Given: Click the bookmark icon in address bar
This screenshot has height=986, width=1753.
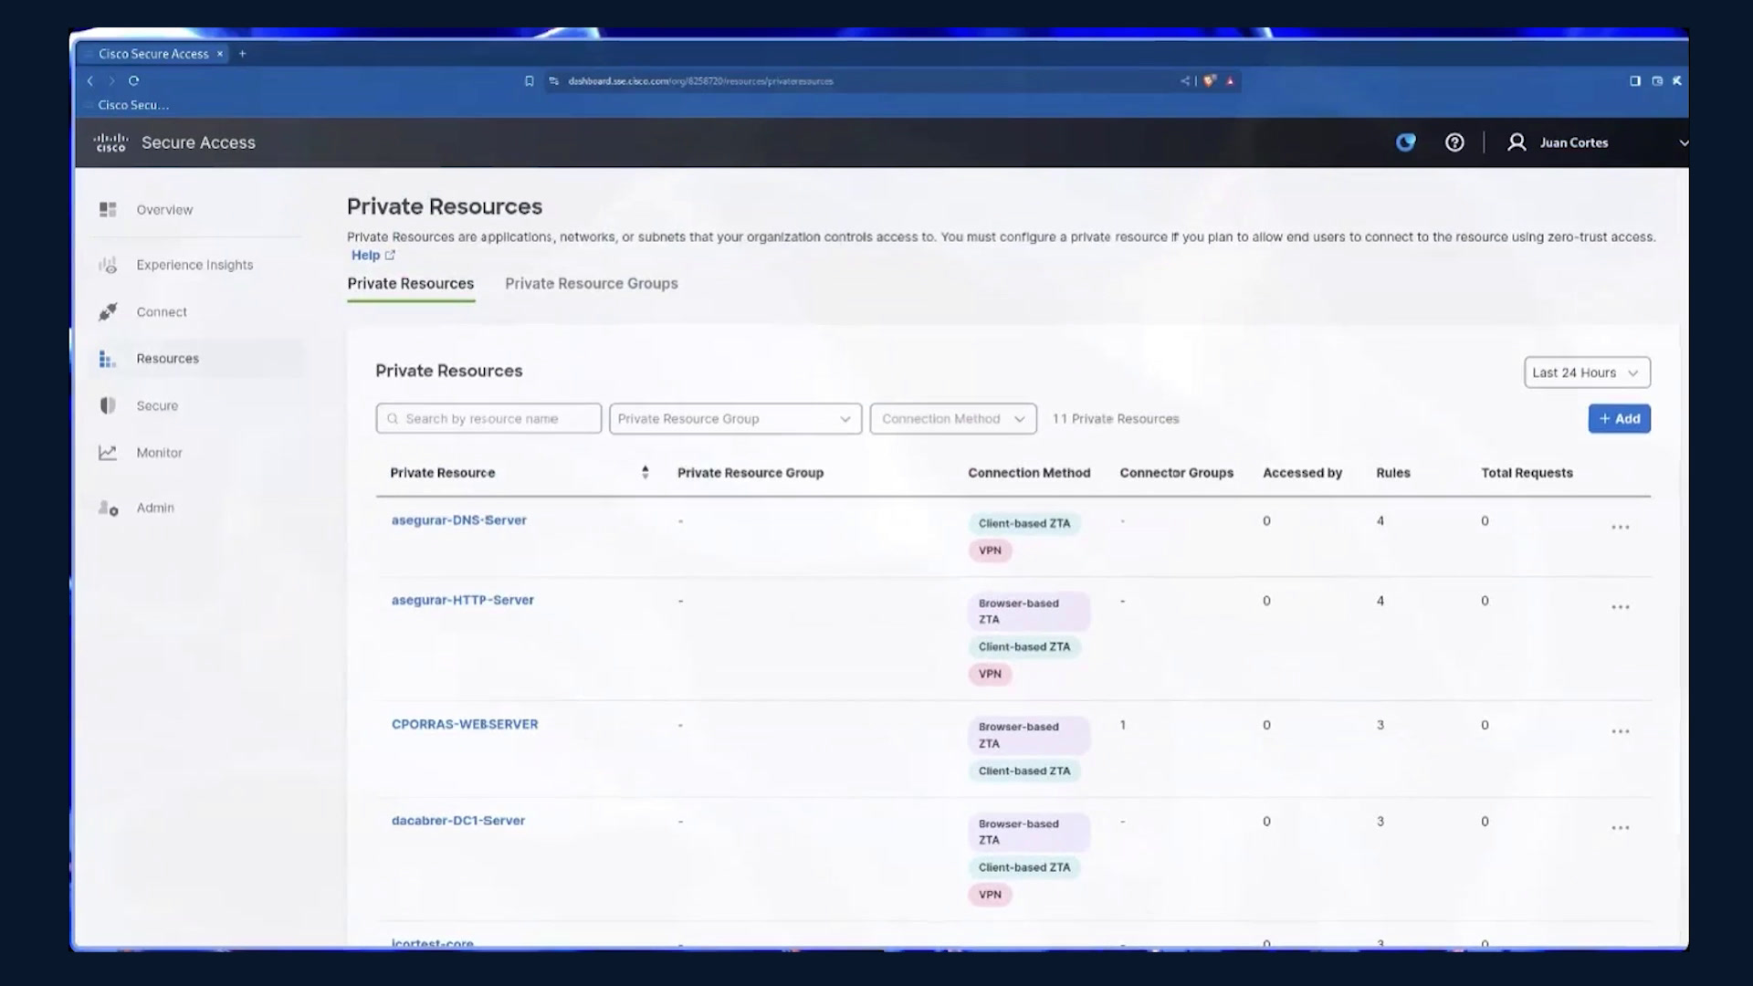Looking at the screenshot, I should 529,81.
